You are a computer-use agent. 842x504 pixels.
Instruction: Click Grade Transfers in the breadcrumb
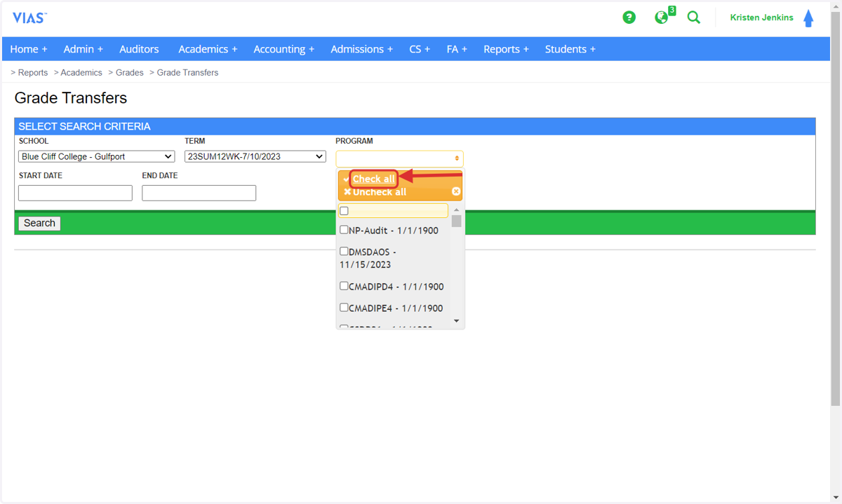(187, 72)
